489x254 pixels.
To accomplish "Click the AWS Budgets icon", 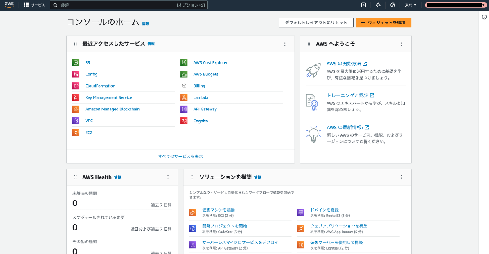I will click(x=184, y=74).
